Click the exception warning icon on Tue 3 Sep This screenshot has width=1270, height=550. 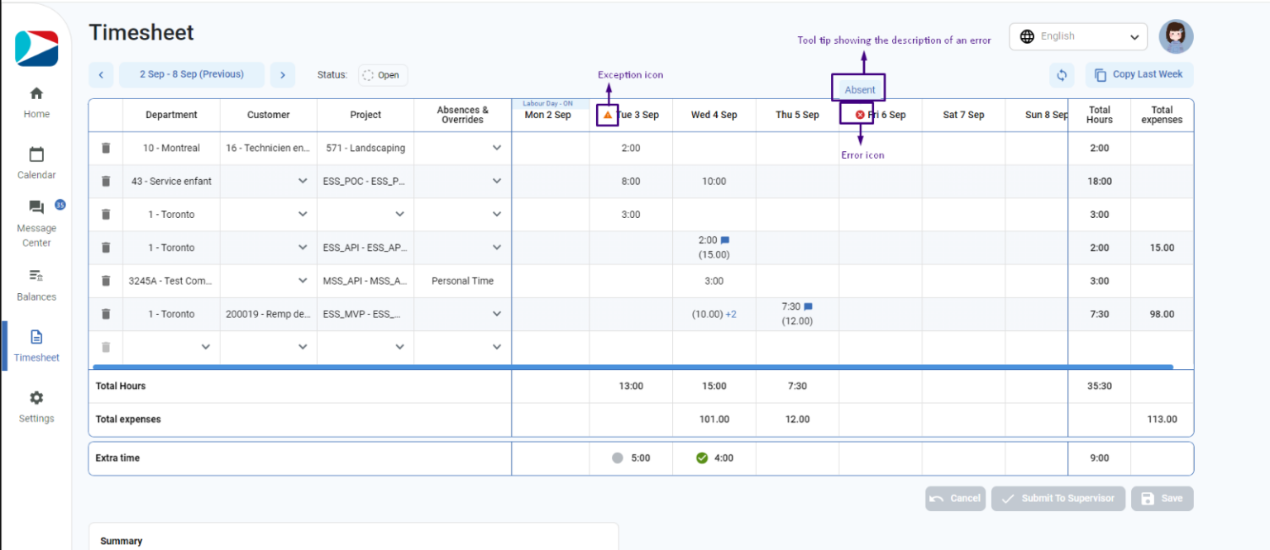tap(608, 115)
